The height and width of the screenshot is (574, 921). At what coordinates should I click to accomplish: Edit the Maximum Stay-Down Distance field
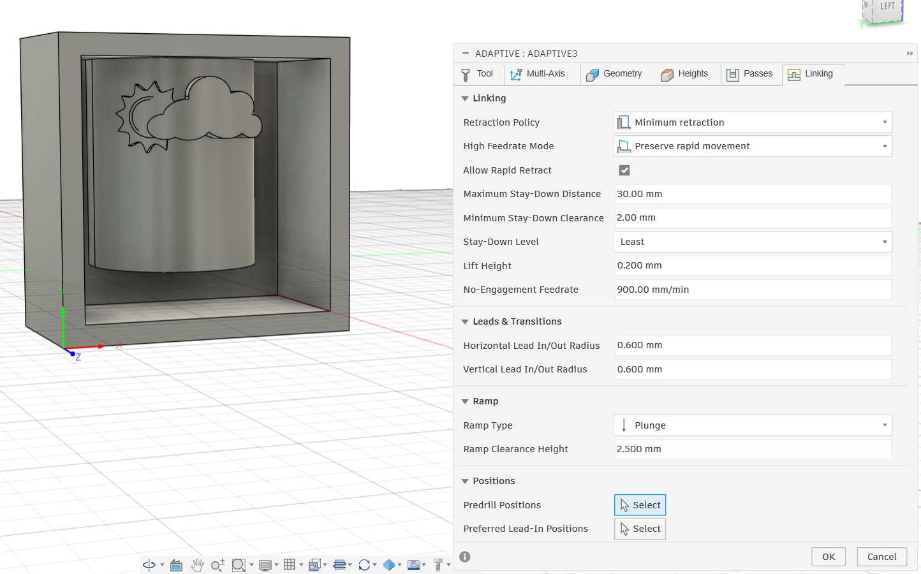753,194
